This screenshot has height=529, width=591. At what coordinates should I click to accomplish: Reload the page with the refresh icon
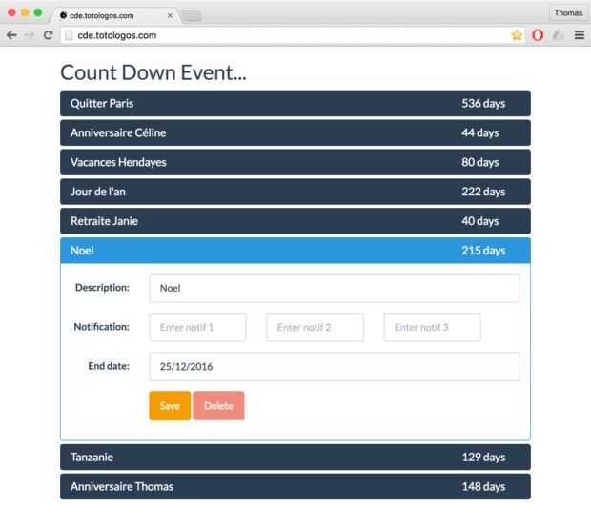pos(48,35)
